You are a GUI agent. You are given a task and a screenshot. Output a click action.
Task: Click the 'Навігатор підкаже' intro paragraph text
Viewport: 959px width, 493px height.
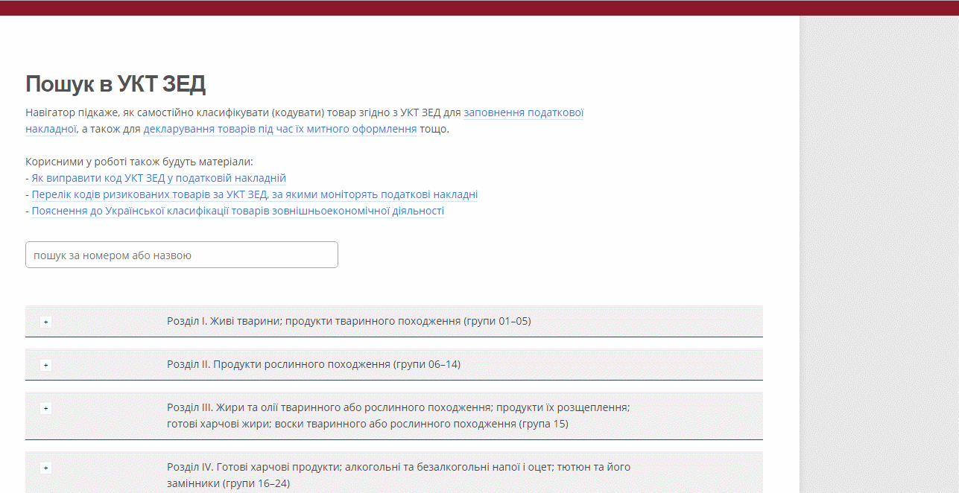click(x=224, y=113)
